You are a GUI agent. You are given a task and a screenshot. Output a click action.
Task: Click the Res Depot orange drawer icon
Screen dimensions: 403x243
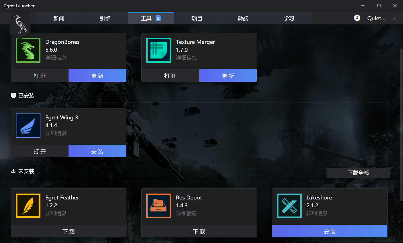pos(159,206)
